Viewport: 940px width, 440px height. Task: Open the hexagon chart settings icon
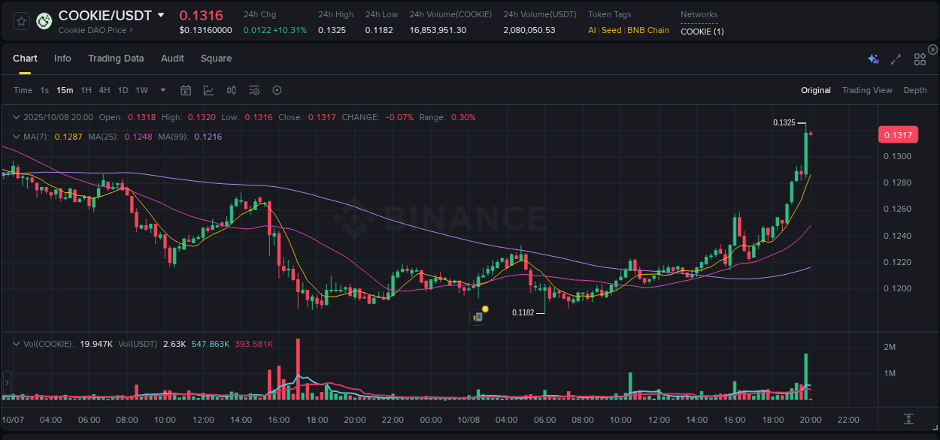[x=277, y=89]
